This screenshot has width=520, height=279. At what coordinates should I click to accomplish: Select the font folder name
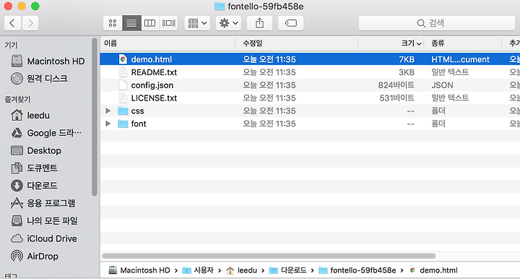(x=139, y=124)
